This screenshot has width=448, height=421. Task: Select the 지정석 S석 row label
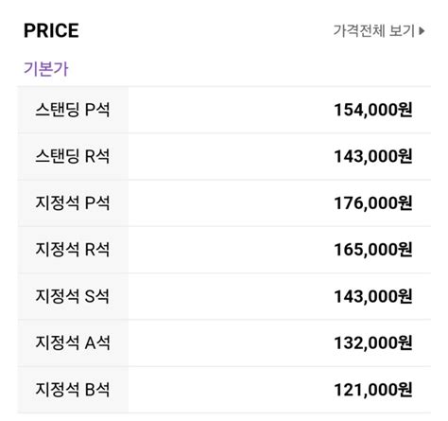click(x=73, y=296)
